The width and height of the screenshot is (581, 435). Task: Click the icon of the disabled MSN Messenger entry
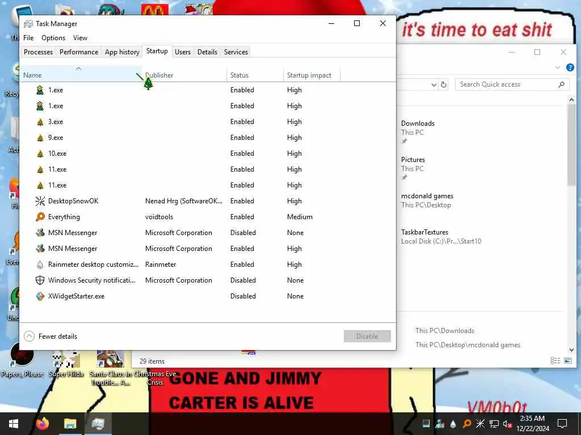[x=40, y=233]
